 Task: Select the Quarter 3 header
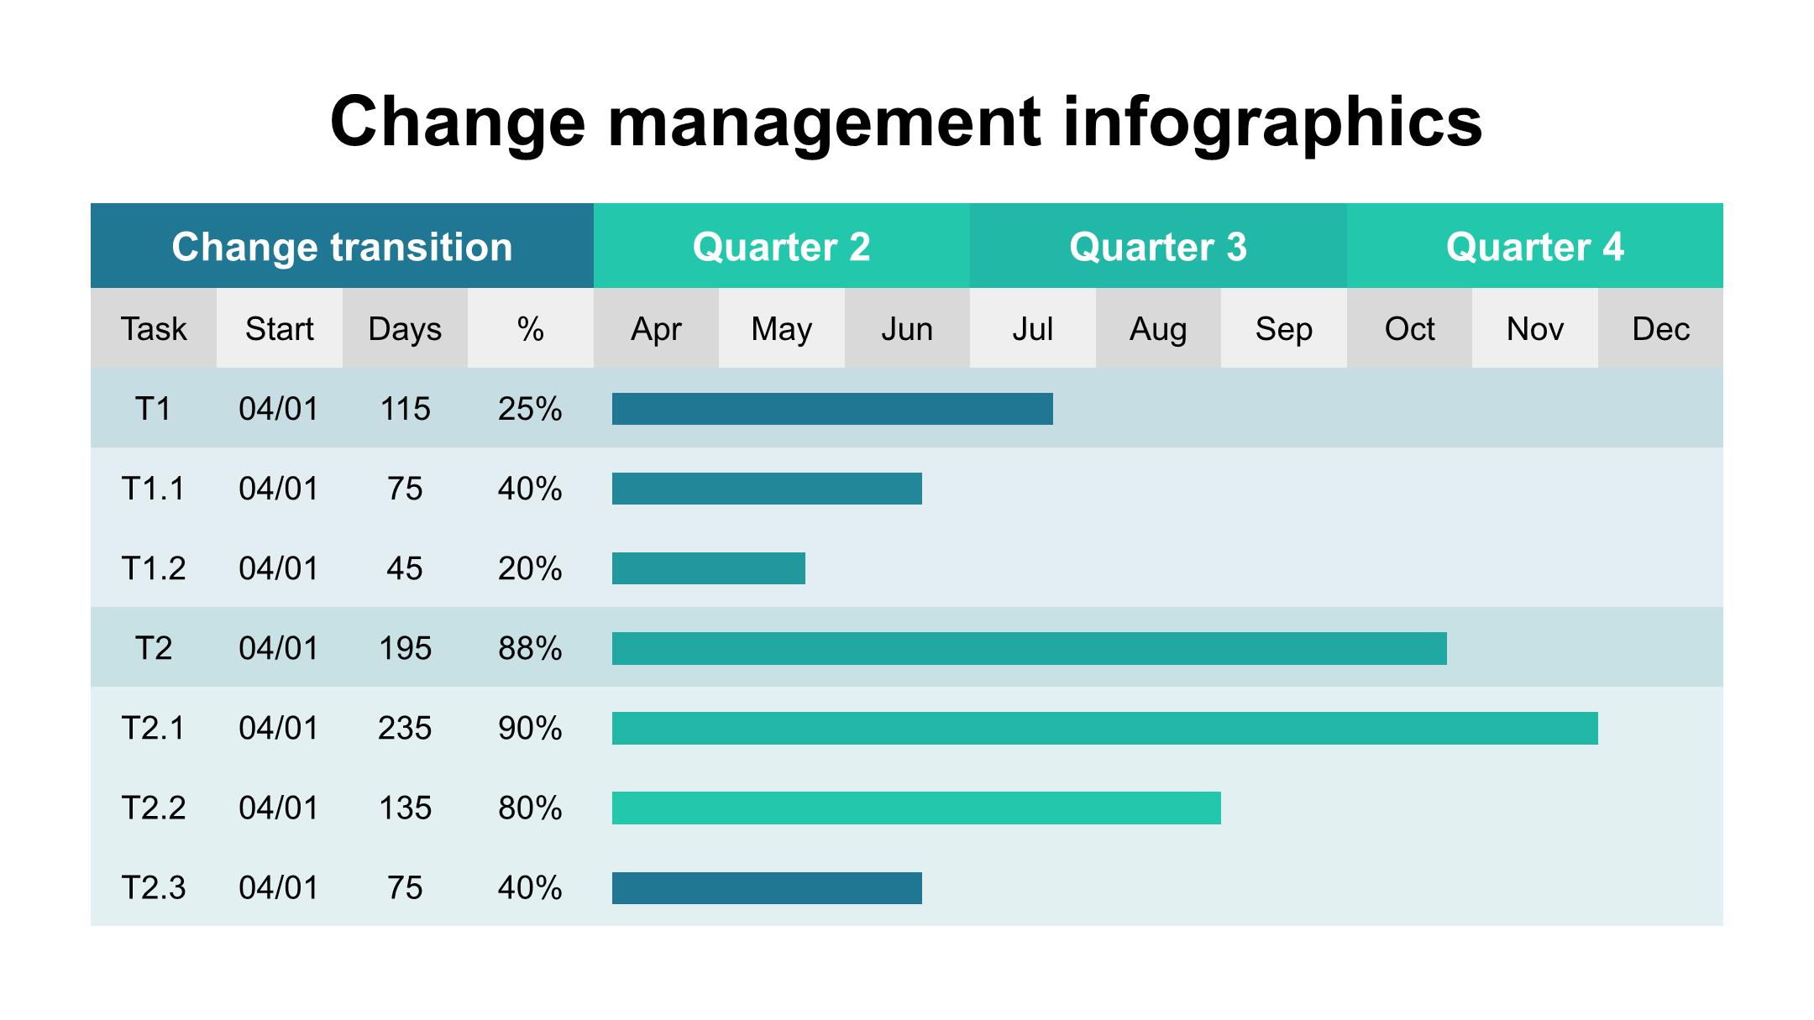click(1158, 247)
